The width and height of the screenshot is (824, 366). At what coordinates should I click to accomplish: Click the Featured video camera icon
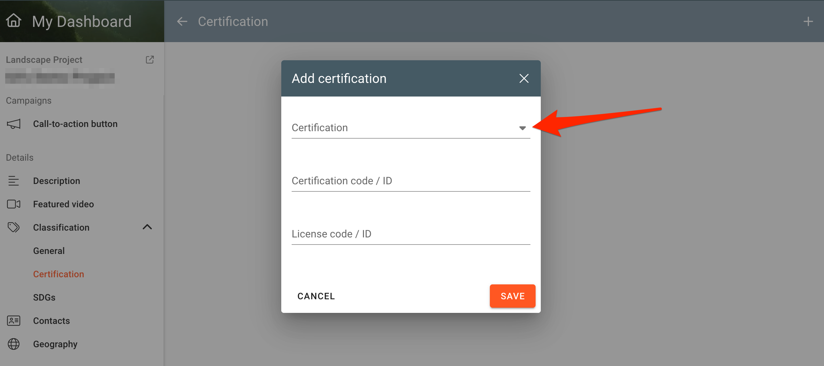[14, 204]
